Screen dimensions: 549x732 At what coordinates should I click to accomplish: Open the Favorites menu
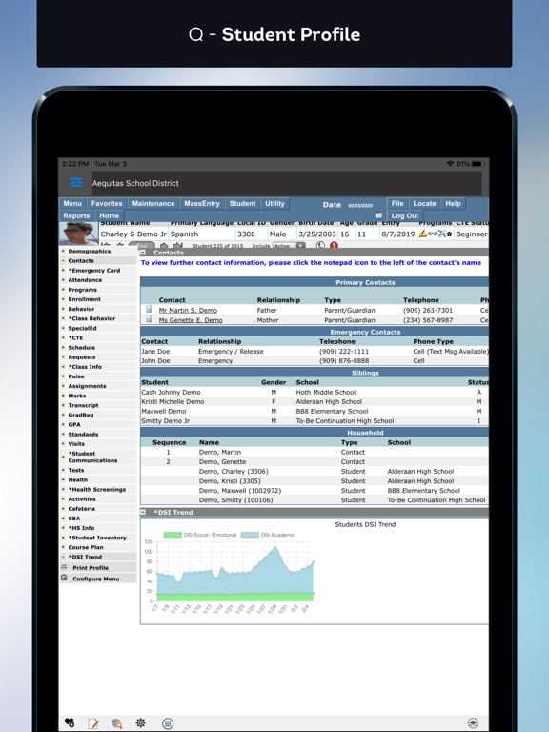107,204
